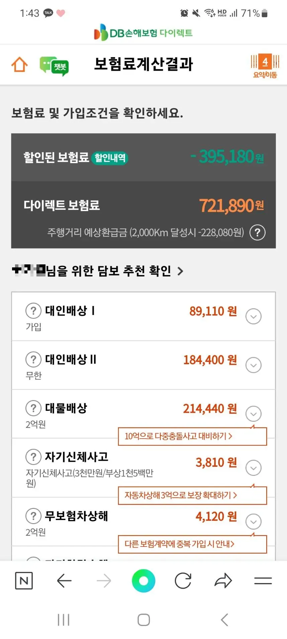Expand the 대인배상 II coverage details
The height and width of the screenshot is (639, 287).
pos(253,365)
